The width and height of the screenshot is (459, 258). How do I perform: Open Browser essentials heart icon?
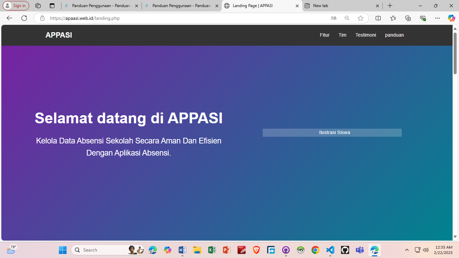tap(423, 18)
